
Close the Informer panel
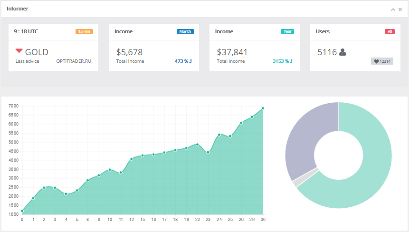(x=400, y=10)
